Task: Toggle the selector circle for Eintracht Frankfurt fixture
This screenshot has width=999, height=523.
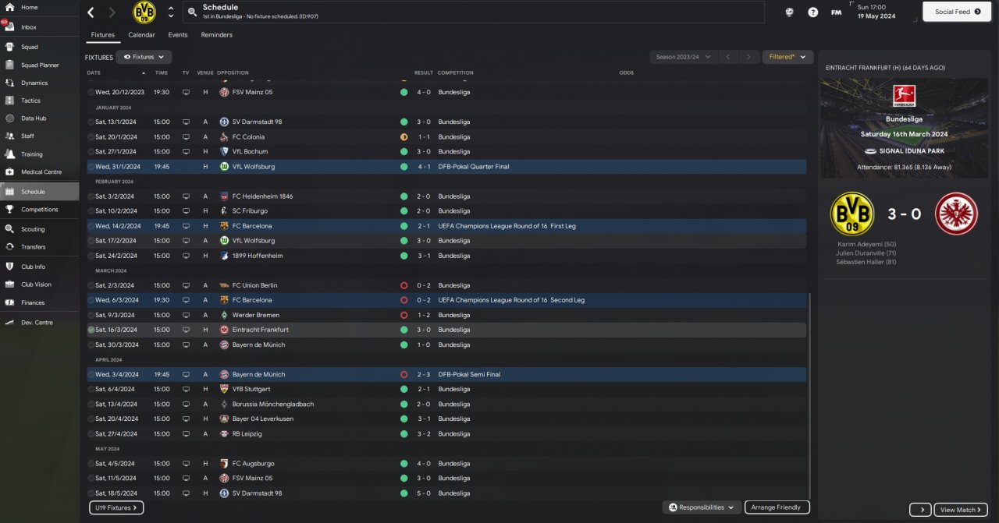Action: click(x=91, y=330)
